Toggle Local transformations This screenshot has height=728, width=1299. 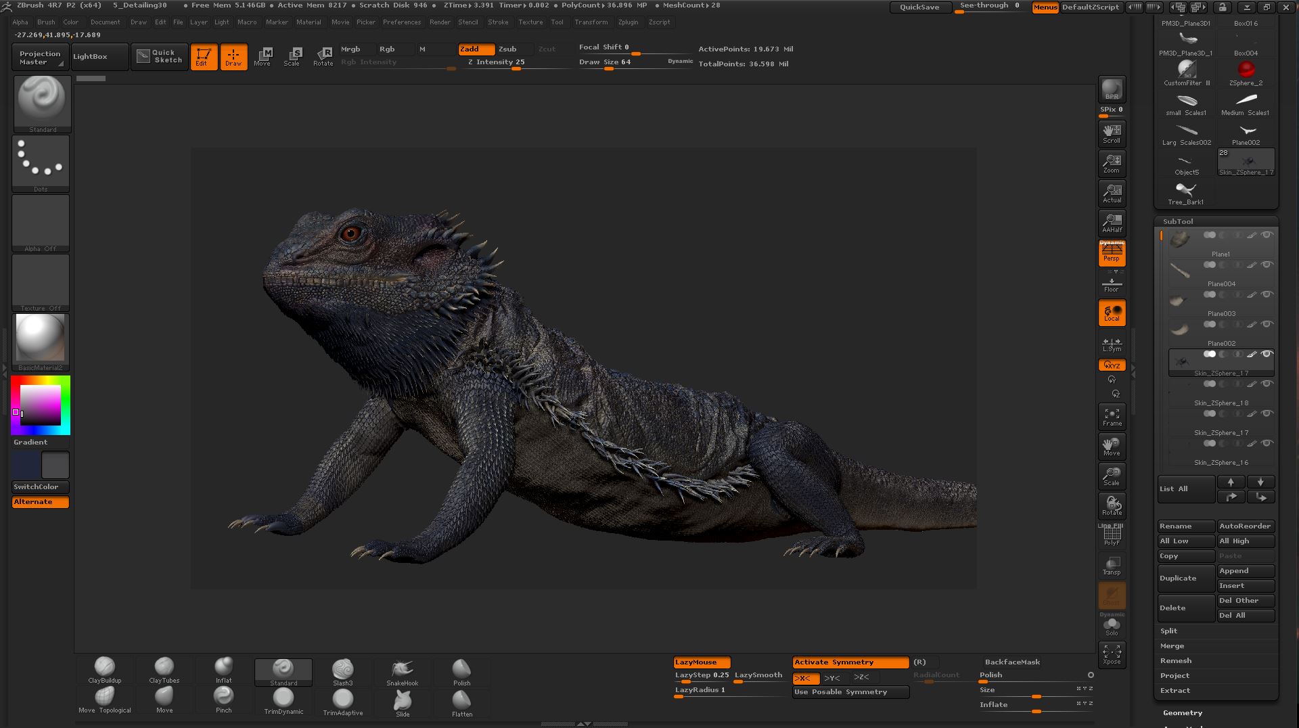click(1112, 313)
